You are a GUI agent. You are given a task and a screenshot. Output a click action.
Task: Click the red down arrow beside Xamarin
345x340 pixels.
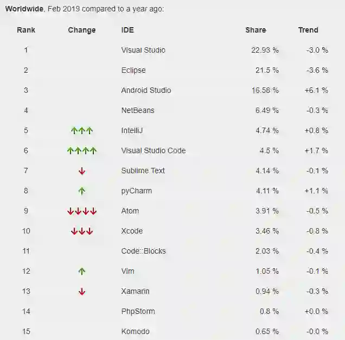(82, 292)
